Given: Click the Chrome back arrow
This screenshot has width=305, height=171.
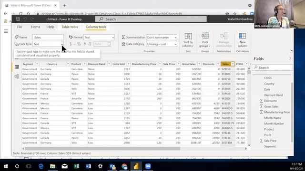Looking at the screenshot, I should 5,14.
